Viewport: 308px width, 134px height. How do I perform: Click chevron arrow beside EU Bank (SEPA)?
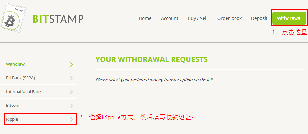71,78
